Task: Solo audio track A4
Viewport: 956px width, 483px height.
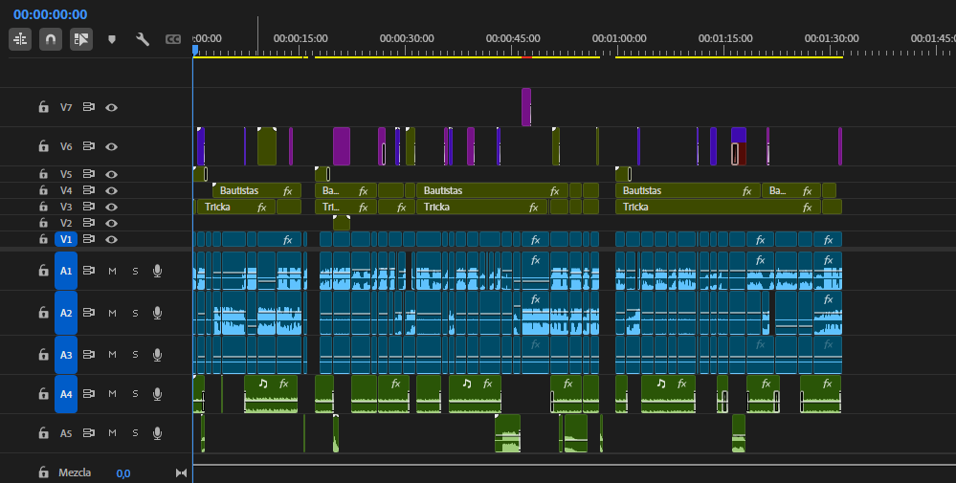Action: (x=135, y=393)
